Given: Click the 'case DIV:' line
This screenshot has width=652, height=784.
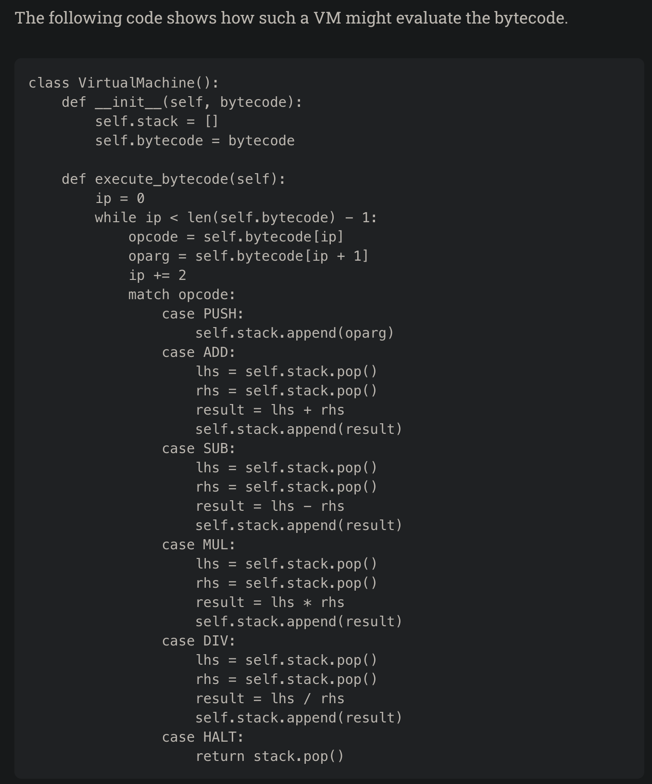Looking at the screenshot, I should pyautogui.click(x=199, y=641).
